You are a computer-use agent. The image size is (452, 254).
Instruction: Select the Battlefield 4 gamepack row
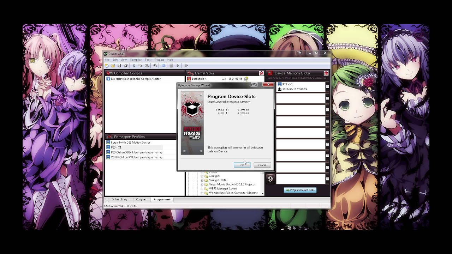[225, 79]
